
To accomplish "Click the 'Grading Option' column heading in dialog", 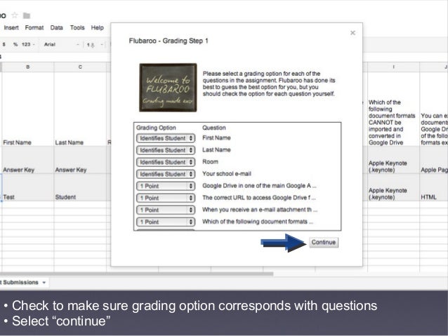I will pos(156,128).
